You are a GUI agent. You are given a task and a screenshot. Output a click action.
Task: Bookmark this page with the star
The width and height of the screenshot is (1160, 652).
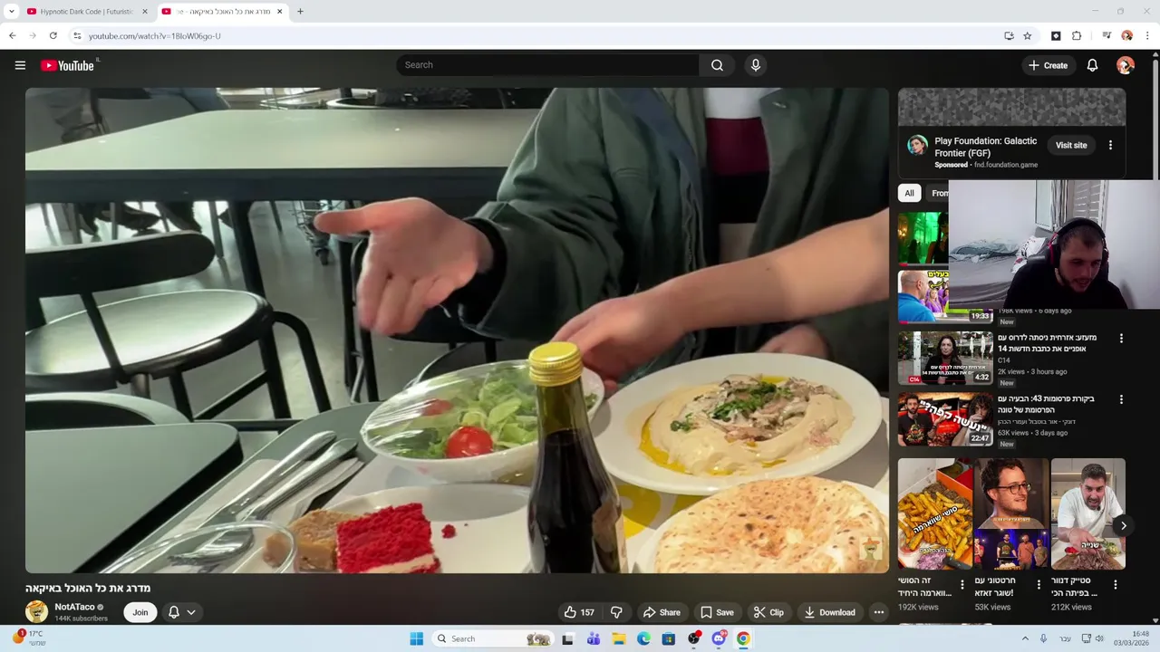point(1028,36)
